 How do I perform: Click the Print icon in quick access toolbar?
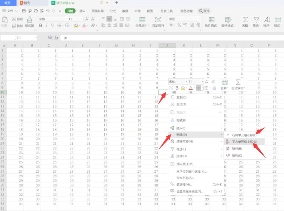click(36, 11)
